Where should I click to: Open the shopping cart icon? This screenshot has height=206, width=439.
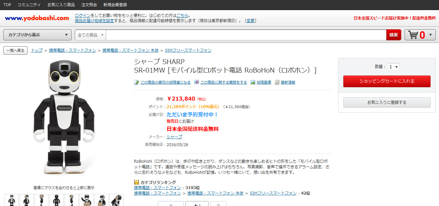(x=413, y=35)
